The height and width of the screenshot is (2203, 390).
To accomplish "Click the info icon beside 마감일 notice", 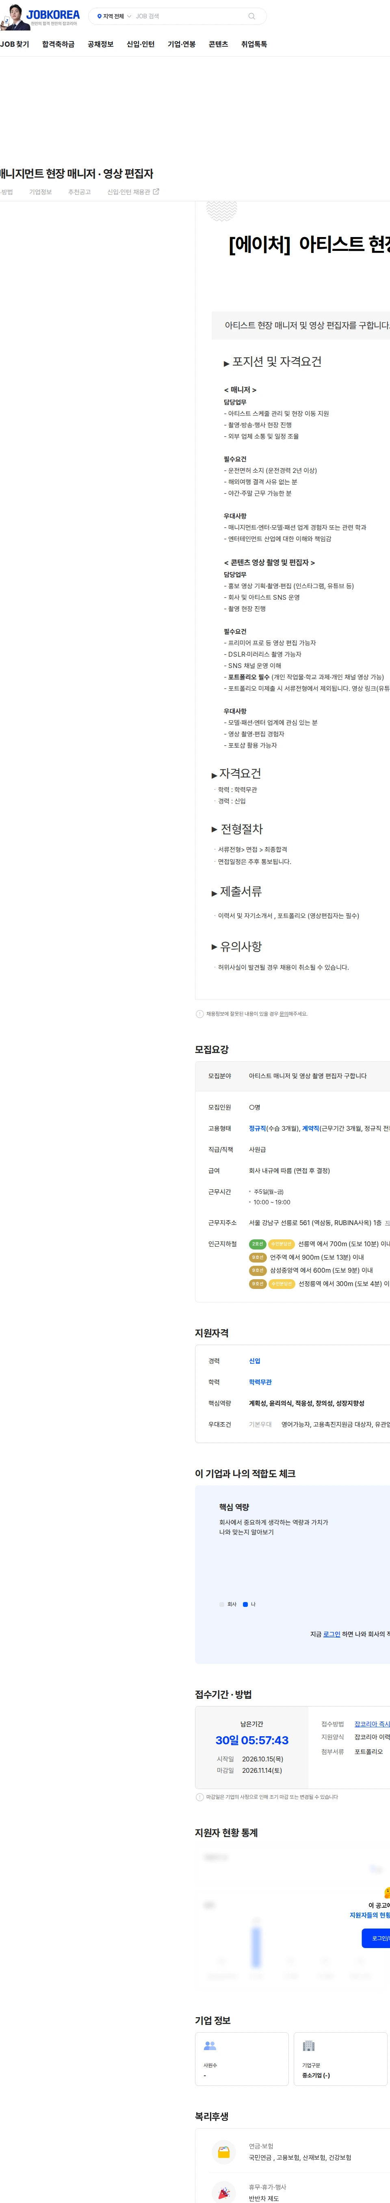I will tap(199, 1797).
